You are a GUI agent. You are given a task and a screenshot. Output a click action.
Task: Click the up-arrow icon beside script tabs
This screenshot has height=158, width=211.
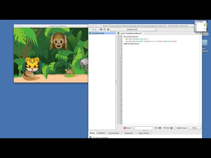click(x=200, y=33)
